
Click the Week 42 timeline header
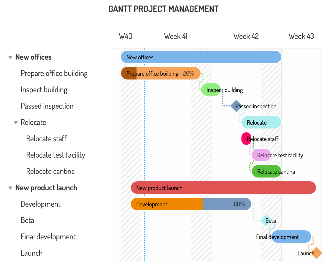click(246, 36)
